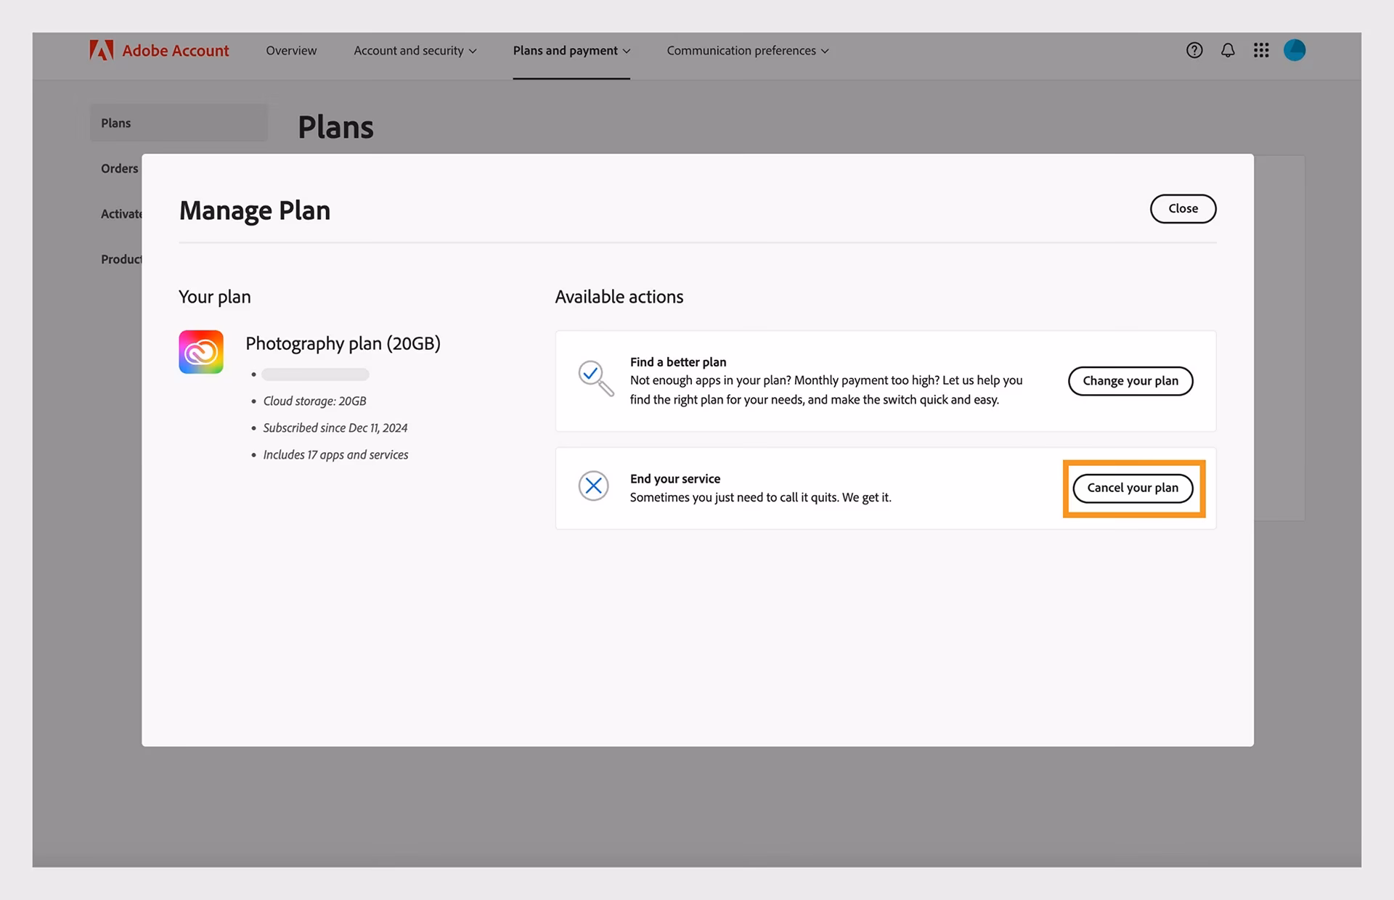The height and width of the screenshot is (900, 1394).
Task: Expand the Plans and payment dropdown
Action: (571, 50)
